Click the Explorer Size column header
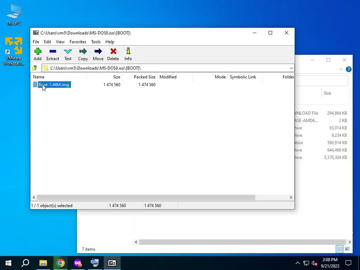The width and height of the screenshot is (360, 270). coord(335,93)
